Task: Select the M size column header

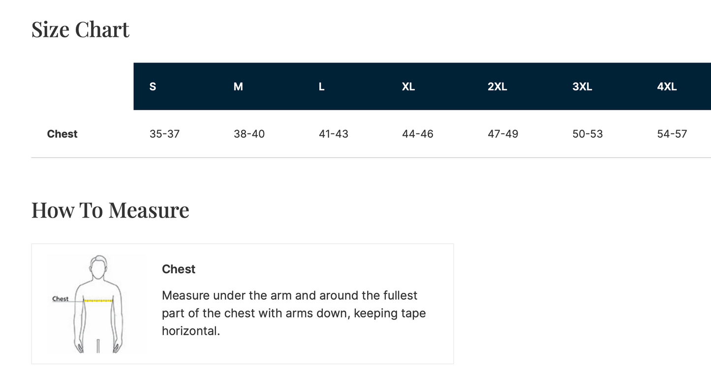Action: [x=238, y=87]
